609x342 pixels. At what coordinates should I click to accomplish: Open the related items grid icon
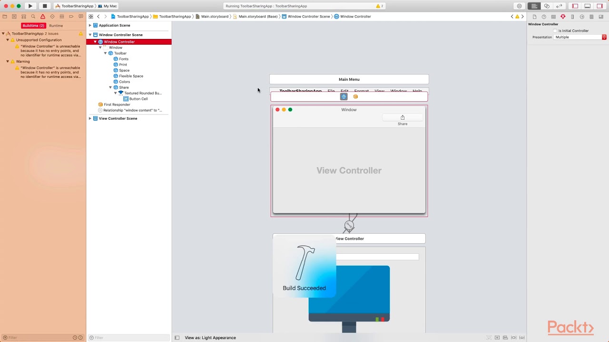(91, 17)
